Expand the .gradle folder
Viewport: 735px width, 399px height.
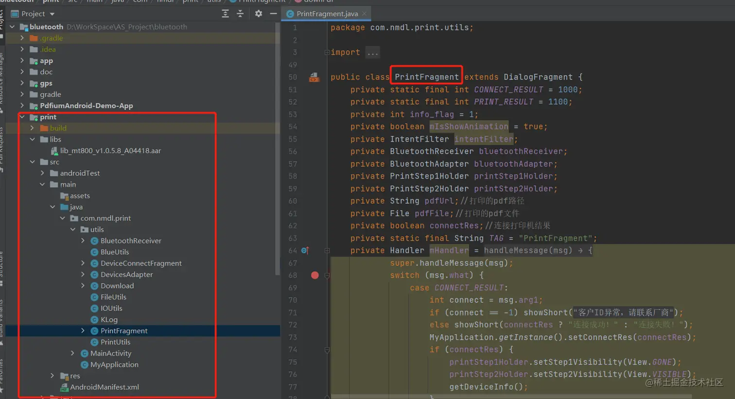coord(22,38)
